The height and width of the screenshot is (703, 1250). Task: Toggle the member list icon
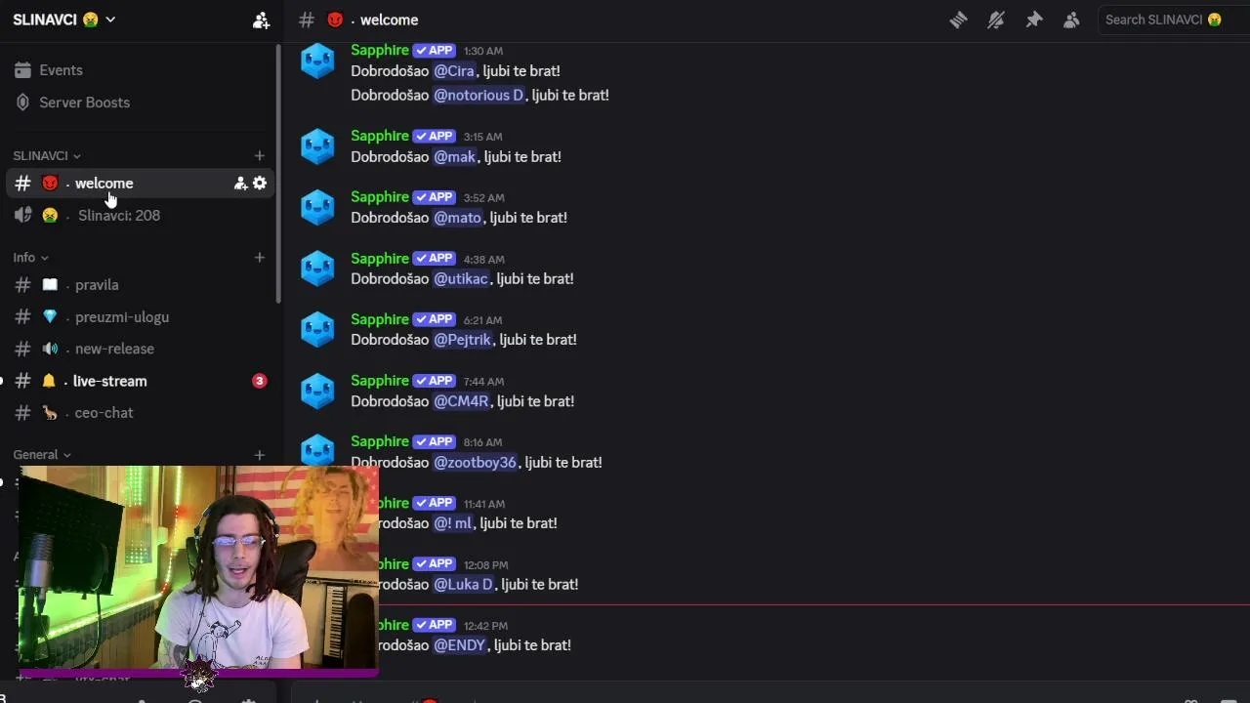[x=1072, y=20]
